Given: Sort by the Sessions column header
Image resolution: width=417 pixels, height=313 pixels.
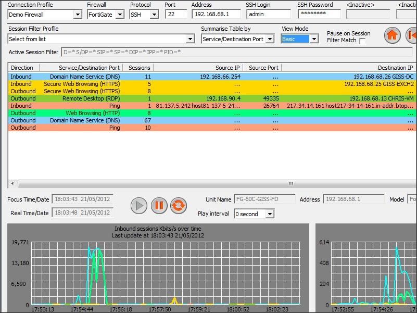Looking at the screenshot, I should point(139,68).
